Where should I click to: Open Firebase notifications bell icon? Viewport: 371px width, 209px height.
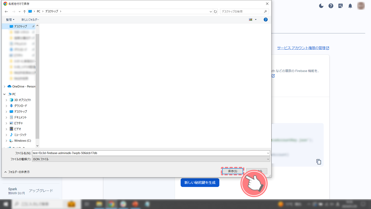coord(350,6)
